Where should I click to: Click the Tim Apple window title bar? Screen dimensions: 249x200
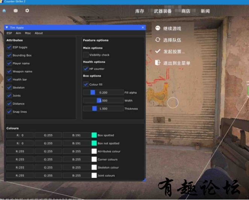pyautogui.click(x=75, y=27)
